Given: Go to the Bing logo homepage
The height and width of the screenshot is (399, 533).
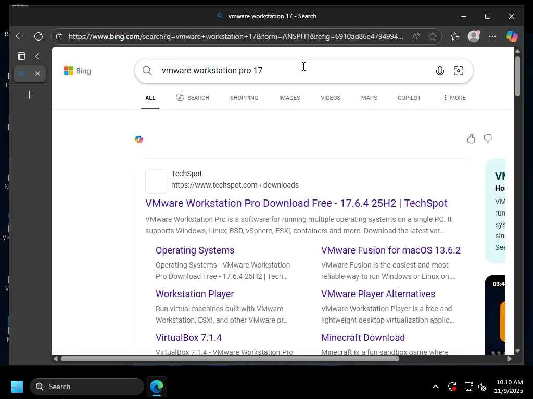Looking at the screenshot, I should pyautogui.click(x=78, y=71).
